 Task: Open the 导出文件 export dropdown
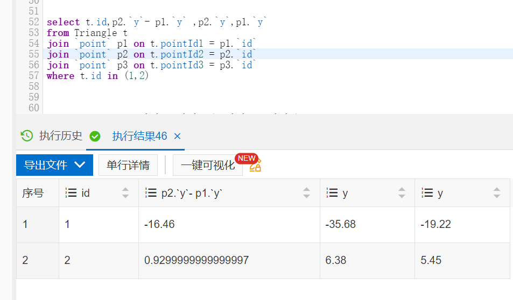(54, 165)
